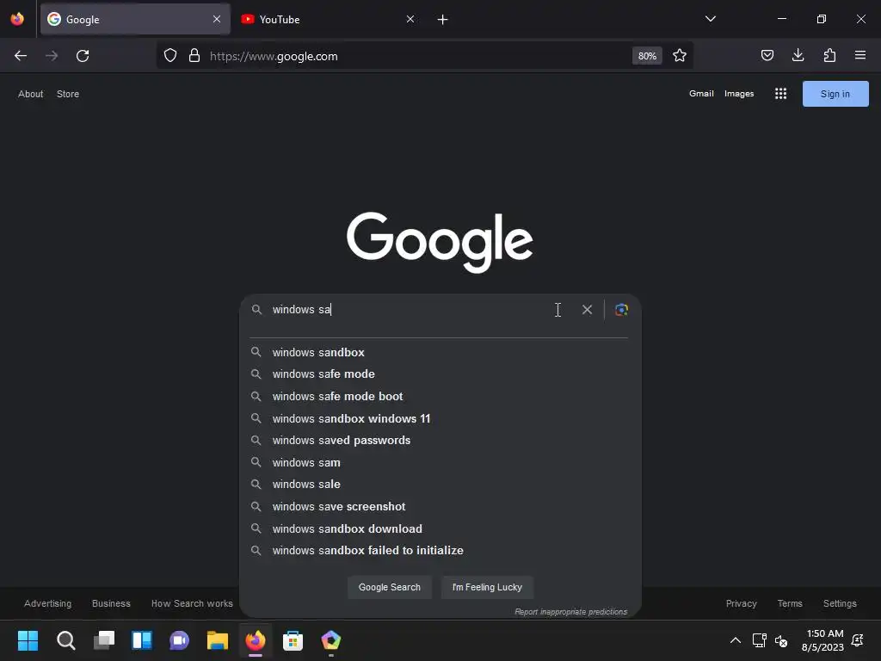
Task: Open the Extensions puzzle icon
Action: tap(829, 56)
